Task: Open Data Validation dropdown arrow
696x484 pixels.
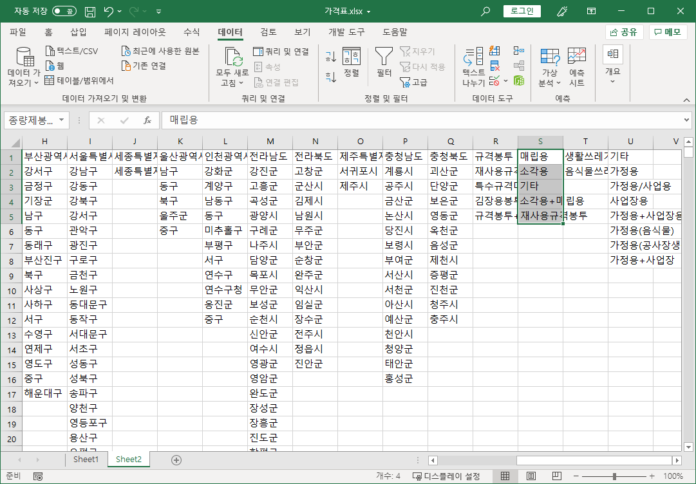Action: tap(505, 80)
